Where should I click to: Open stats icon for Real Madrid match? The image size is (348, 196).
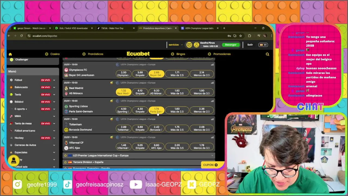212,83
